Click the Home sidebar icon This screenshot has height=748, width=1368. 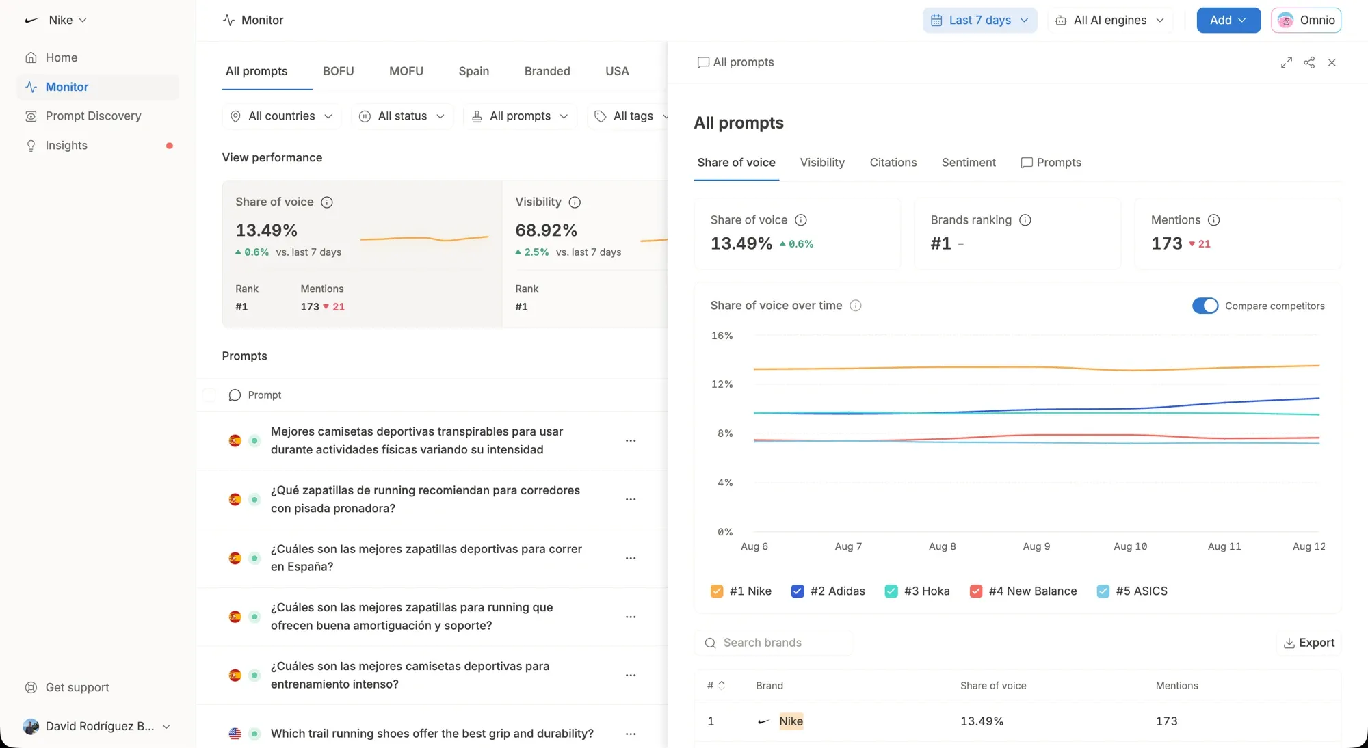point(31,58)
